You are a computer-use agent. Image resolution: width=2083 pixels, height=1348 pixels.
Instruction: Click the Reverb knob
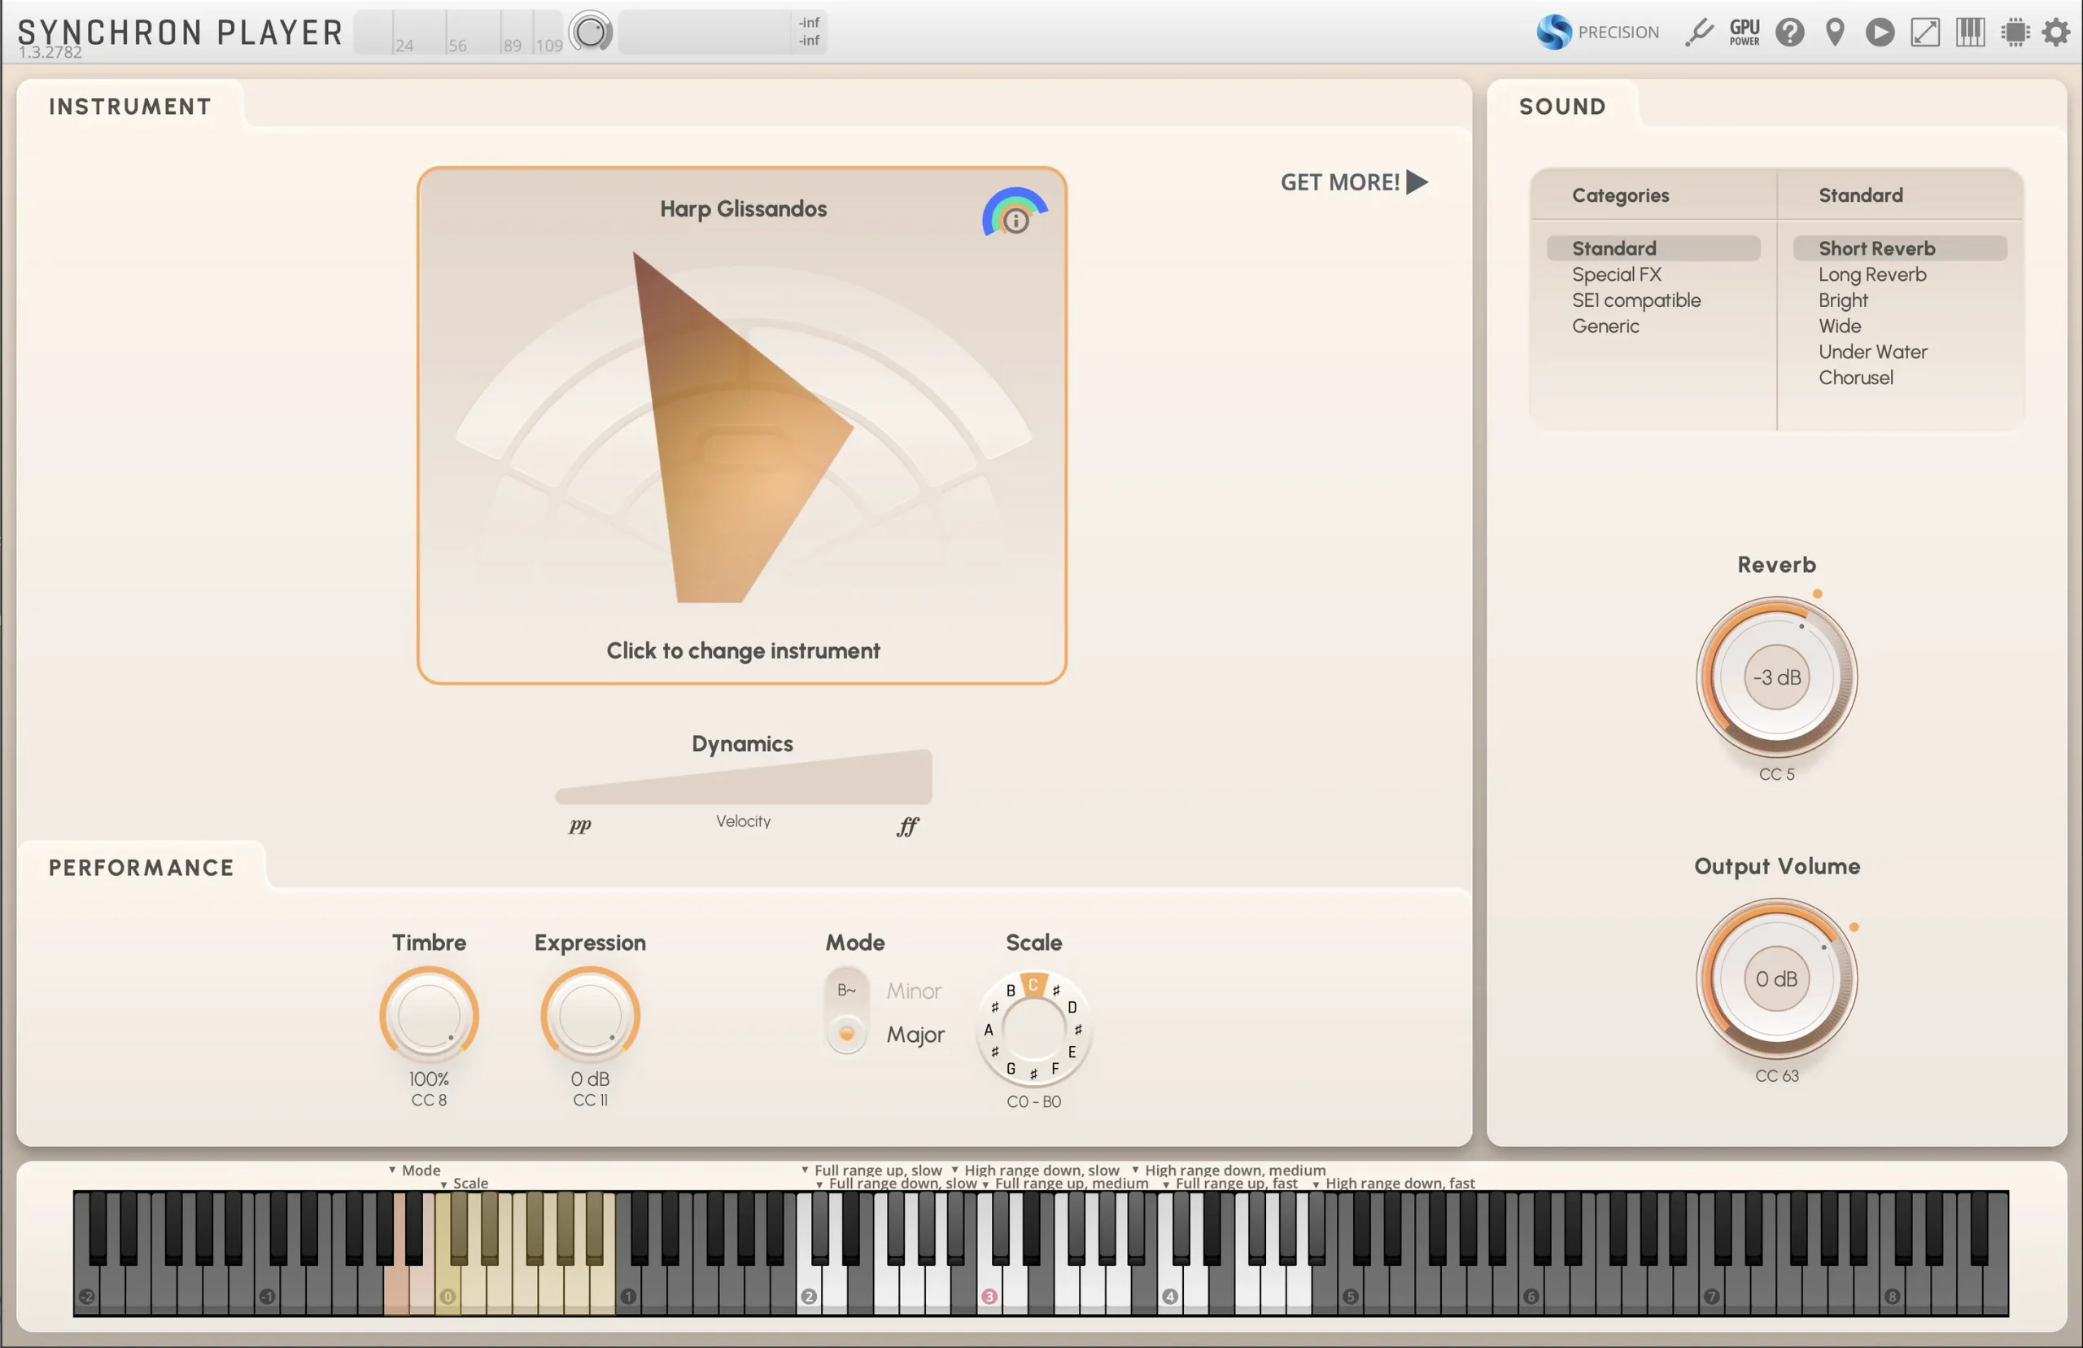tap(1776, 677)
